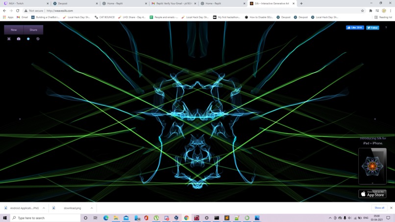Open the Reading list
This screenshot has height=222, width=395.
coord(383,17)
